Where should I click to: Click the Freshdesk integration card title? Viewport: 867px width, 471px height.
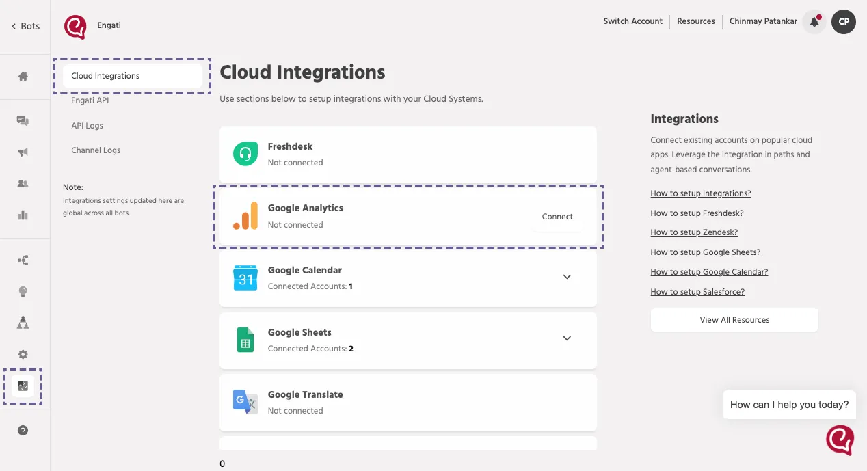(x=291, y=146)
